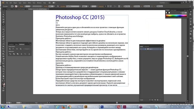Open the Effect menu
Screen dimensions: 194x109
[x=29, y=3]
